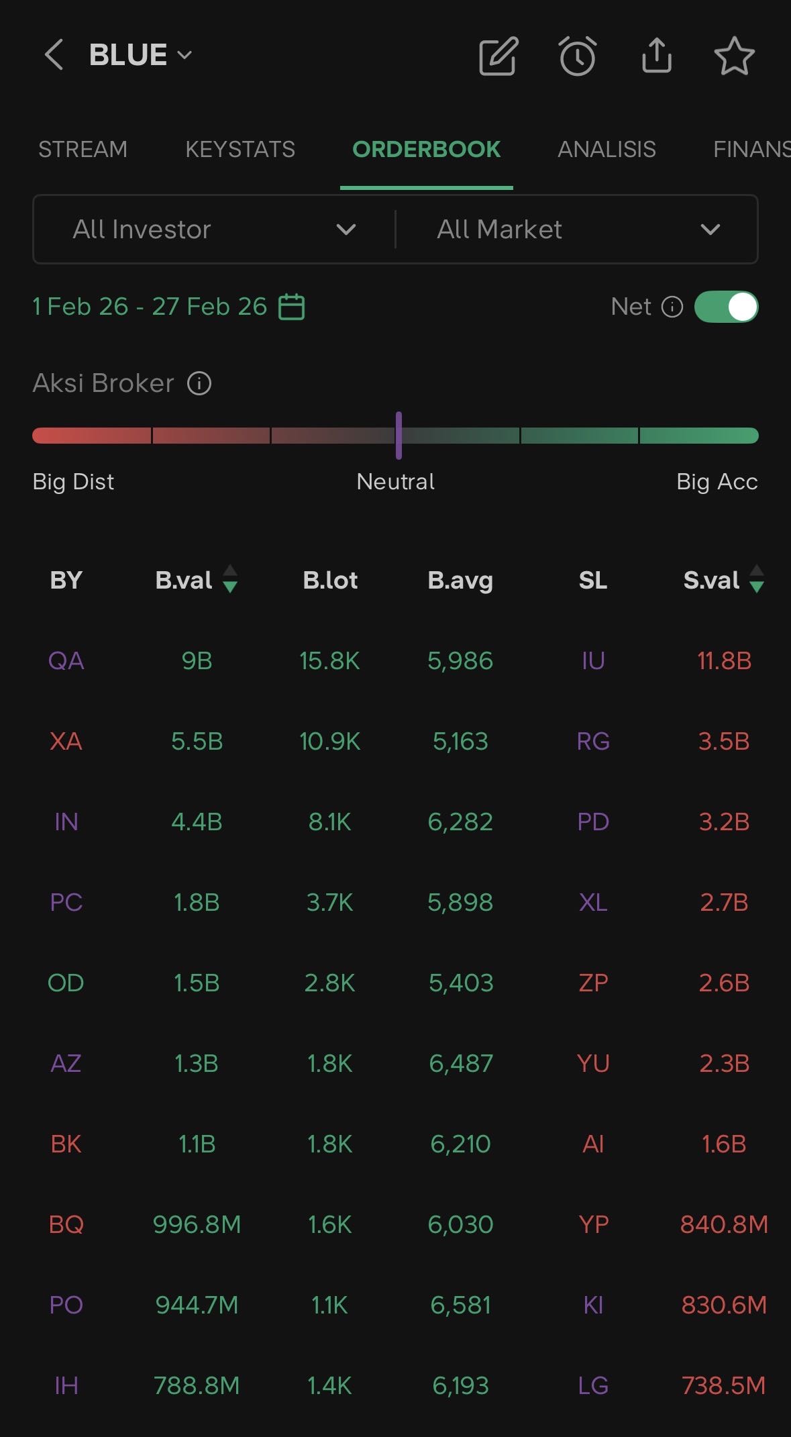791x1437 pixels.
Task: Tap the QA buyer broker code
Action: (x=66, y=661)
